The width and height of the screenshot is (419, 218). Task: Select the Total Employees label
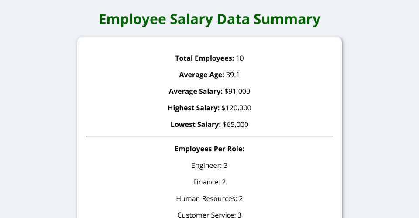click(204, 58)
